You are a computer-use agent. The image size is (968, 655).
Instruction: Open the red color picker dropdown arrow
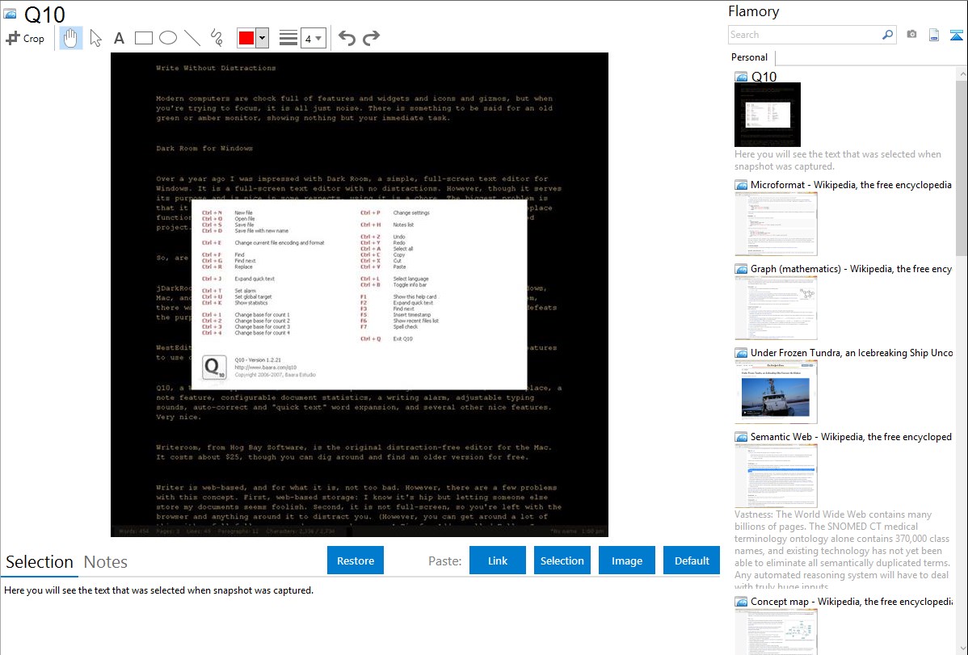pyautogui.click(x=262, y=38)
